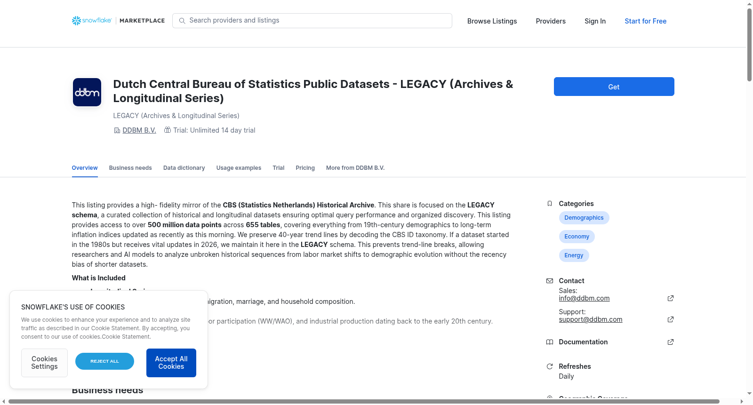Click the provider building icon beside DDBM B.V.
The image size is (753, 405).
[117, 130]
